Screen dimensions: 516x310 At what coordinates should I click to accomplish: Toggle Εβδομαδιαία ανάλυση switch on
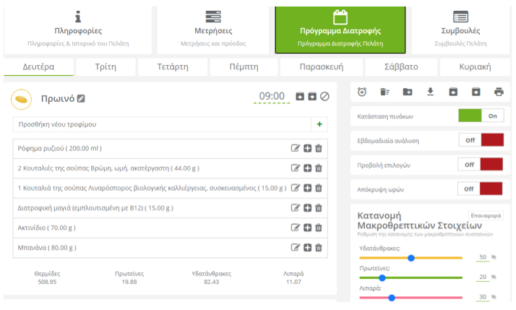(481, 140)
